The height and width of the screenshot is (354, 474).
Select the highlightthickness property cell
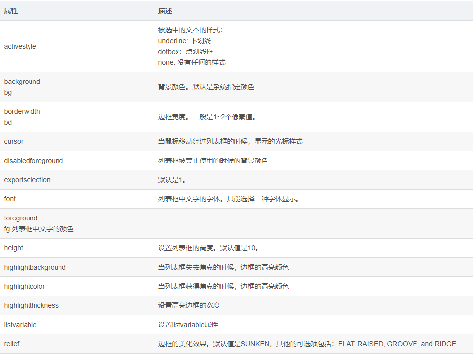[x=31, y=305]
